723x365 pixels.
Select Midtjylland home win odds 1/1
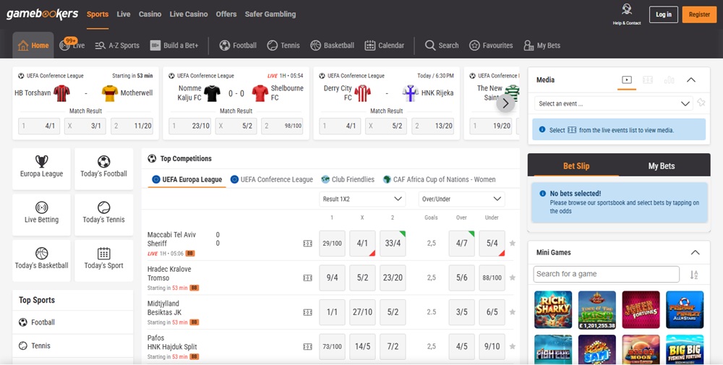pyautogui.click(x=332, y=312)
